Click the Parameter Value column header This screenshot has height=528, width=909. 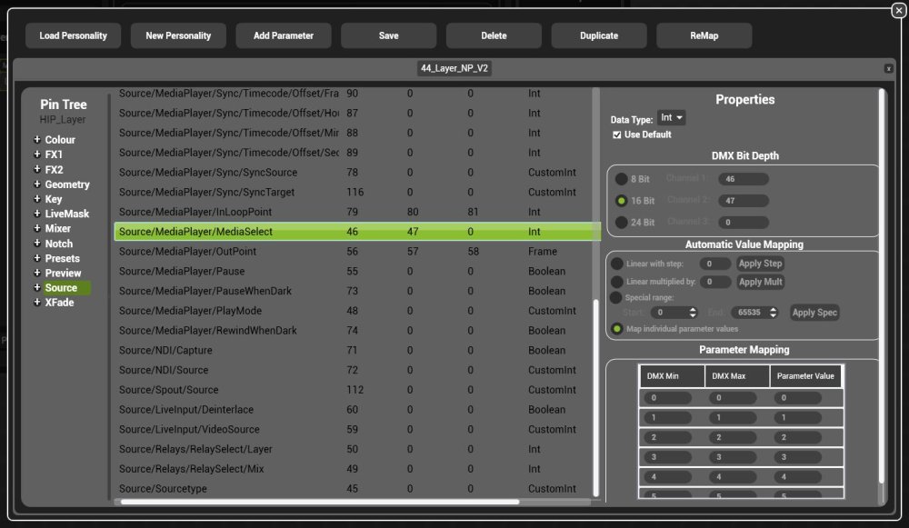tap(805, 375)
